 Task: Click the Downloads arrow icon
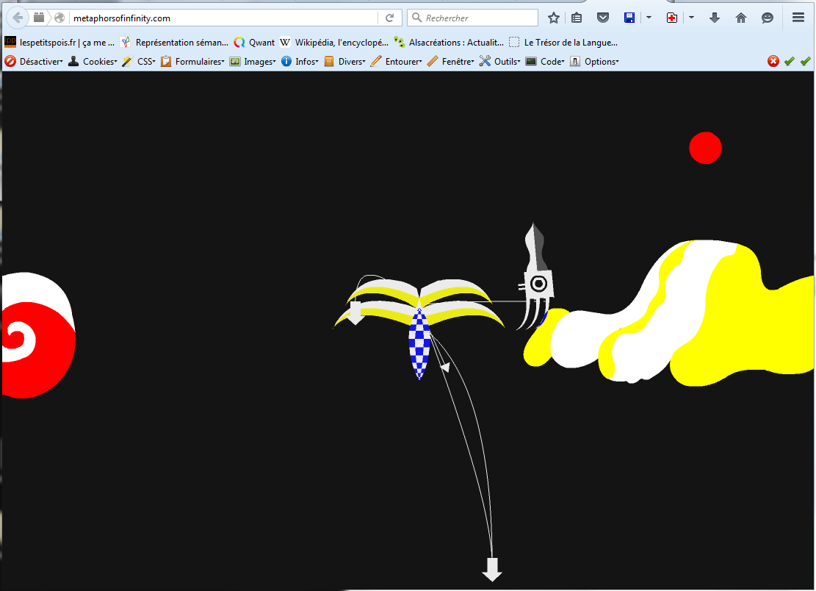(714, 18)
